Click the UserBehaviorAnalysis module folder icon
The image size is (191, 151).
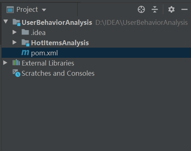(x=16, y=22)
